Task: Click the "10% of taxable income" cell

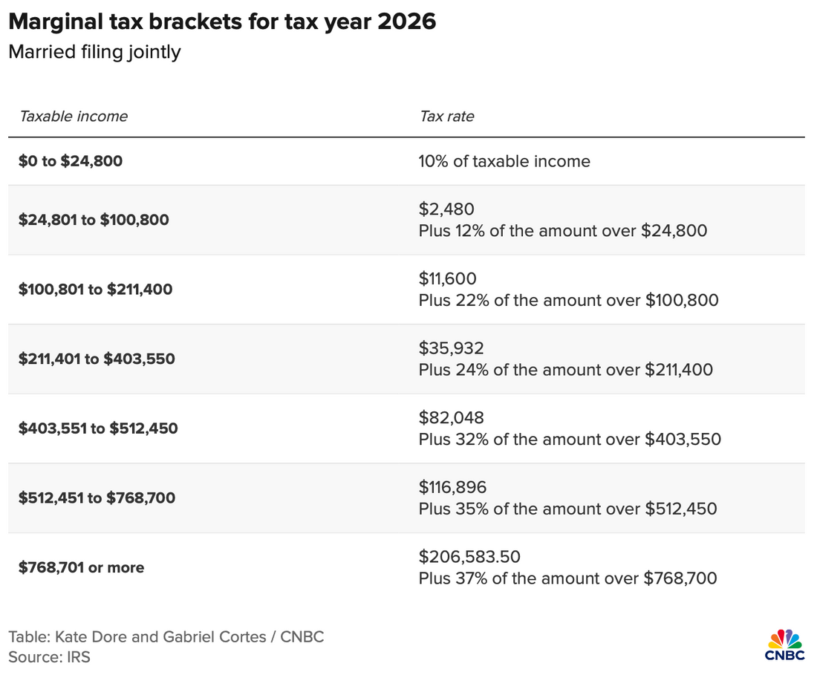Action: (504, 161)
